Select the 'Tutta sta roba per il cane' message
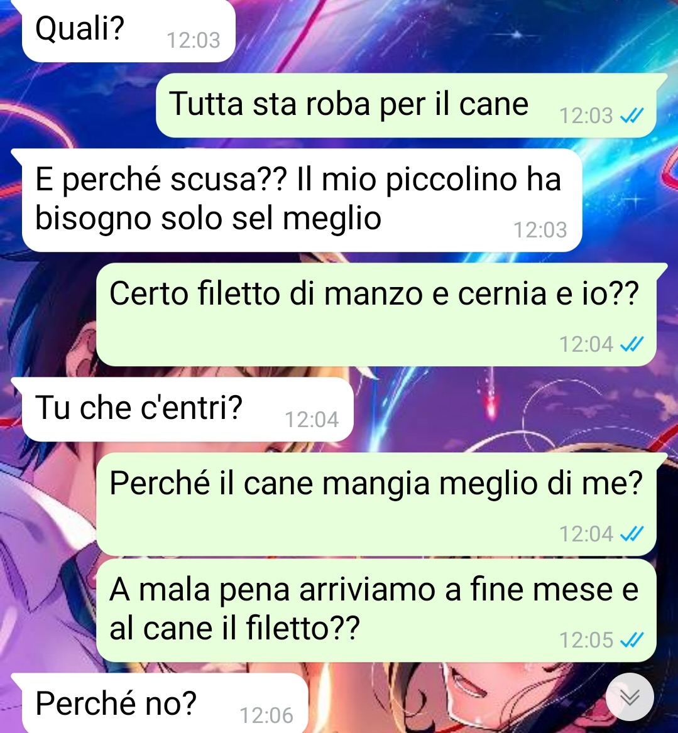Viewport: 678px width, 733px height. (x=406, y=105)
